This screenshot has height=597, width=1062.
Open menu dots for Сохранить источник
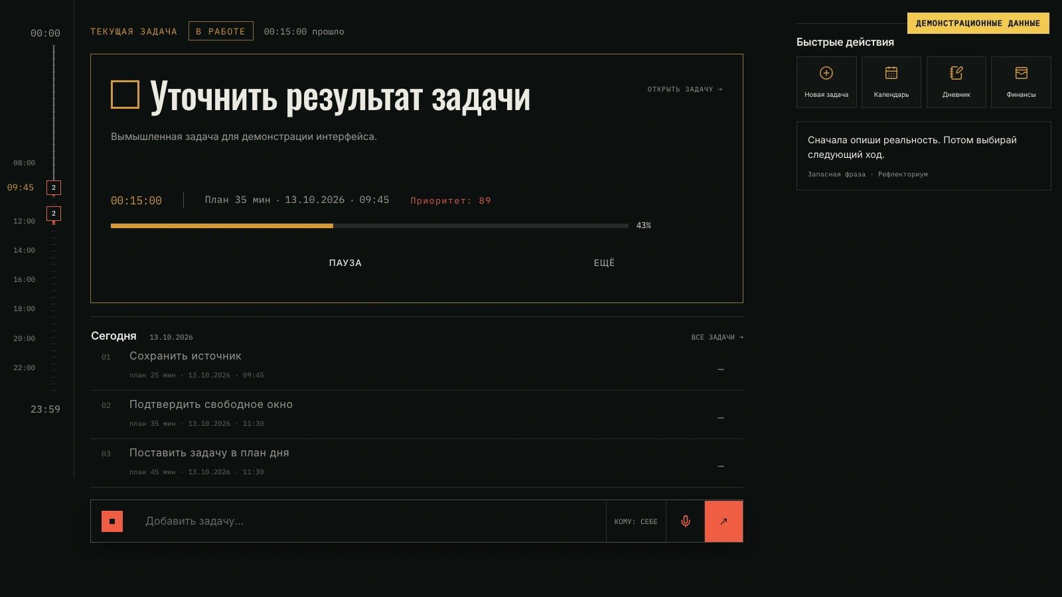click(x=721, y=369)
